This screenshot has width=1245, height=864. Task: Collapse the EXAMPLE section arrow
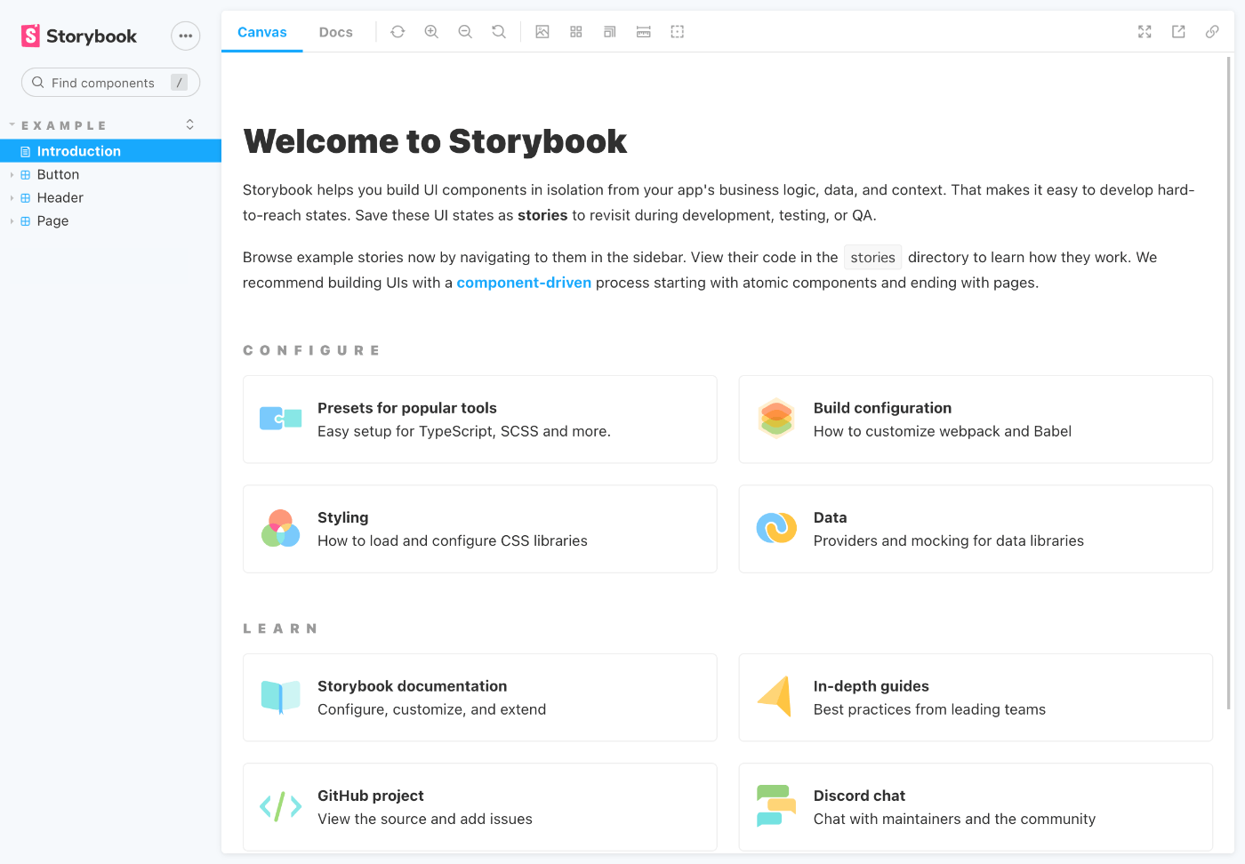12,125
